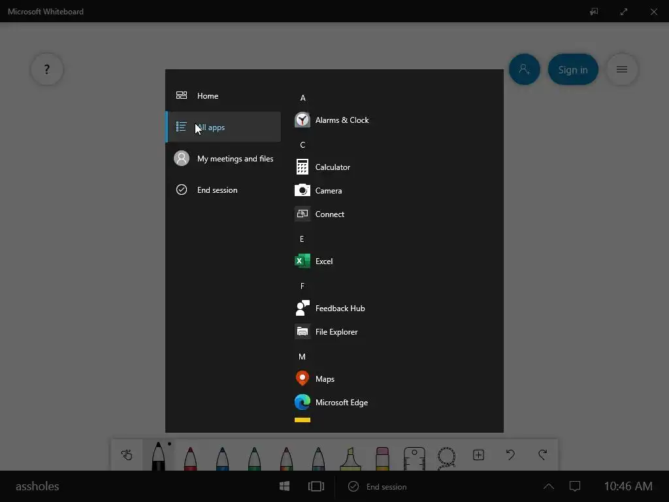The height and width of the screenshot is (502, 669).
Task: Launch the Calculator app
Action: coord(323,167)
